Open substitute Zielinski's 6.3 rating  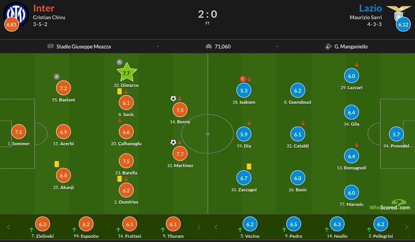pos(42,224)
